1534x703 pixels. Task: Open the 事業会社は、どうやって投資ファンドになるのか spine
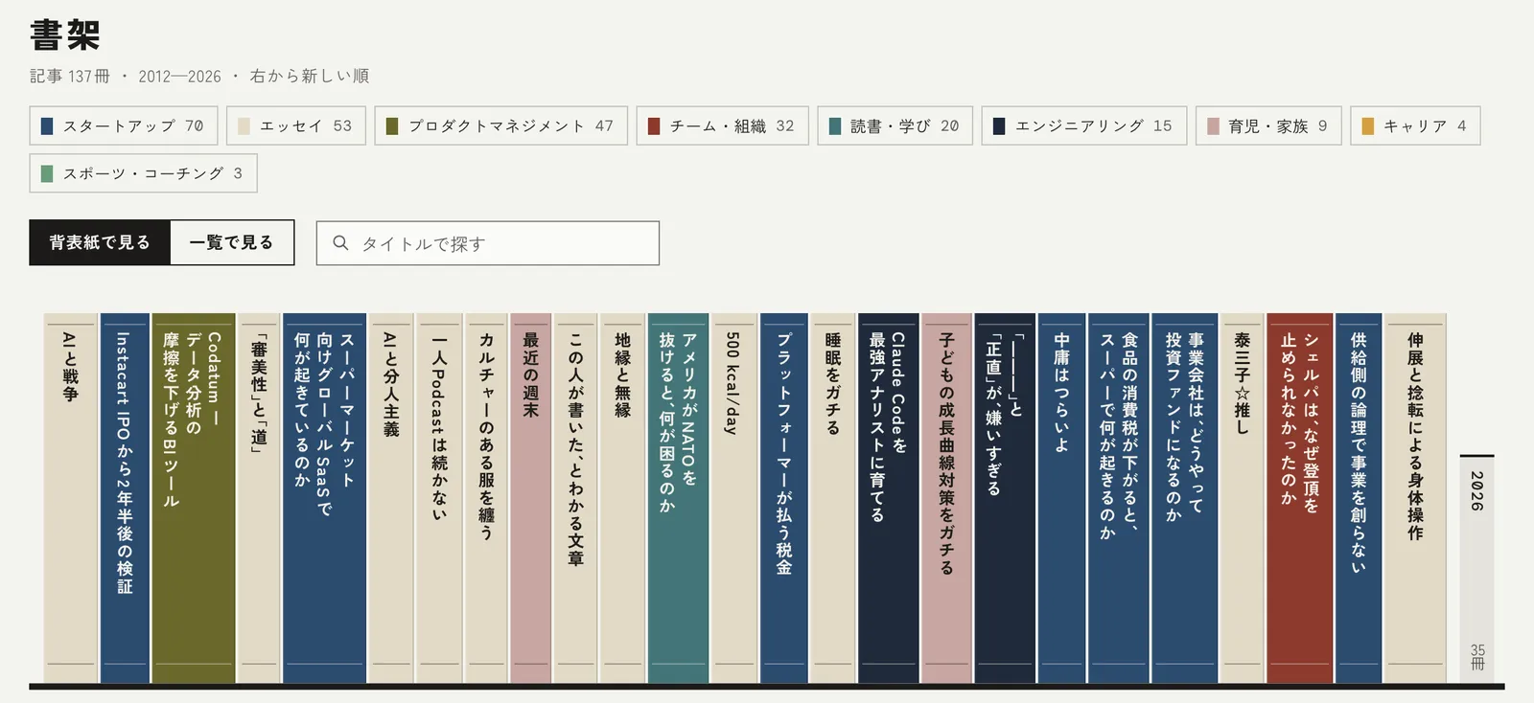[x=1184, y=498]
